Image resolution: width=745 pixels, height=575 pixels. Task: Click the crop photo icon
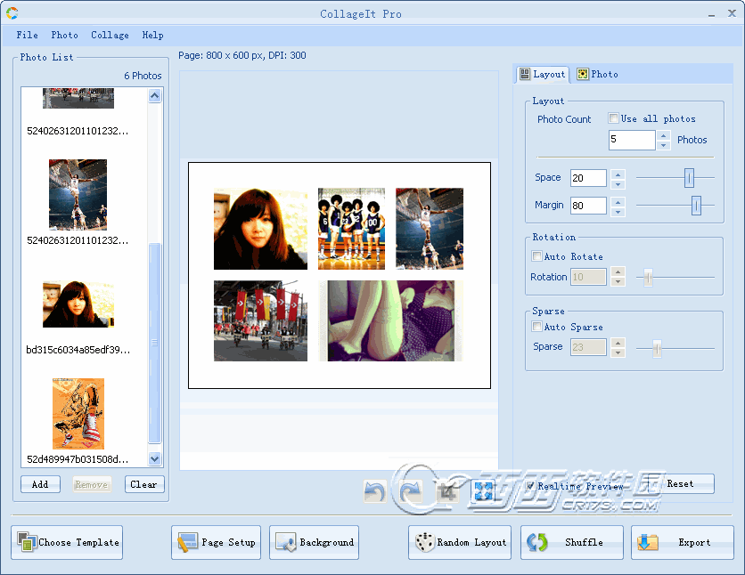click(447, 490)
